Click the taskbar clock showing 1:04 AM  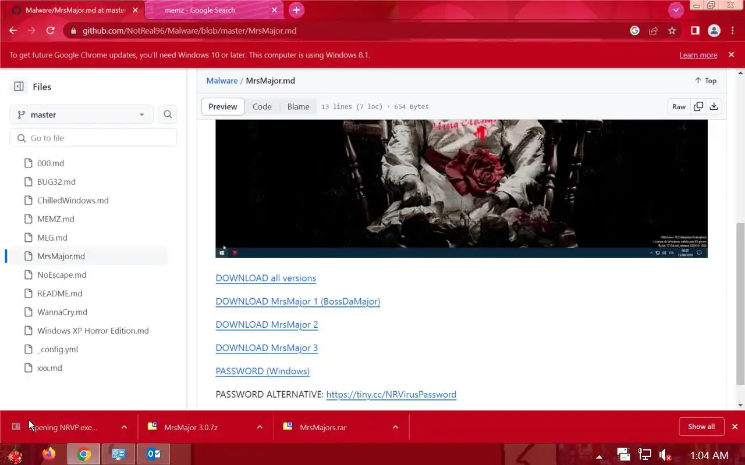(709, 455)
